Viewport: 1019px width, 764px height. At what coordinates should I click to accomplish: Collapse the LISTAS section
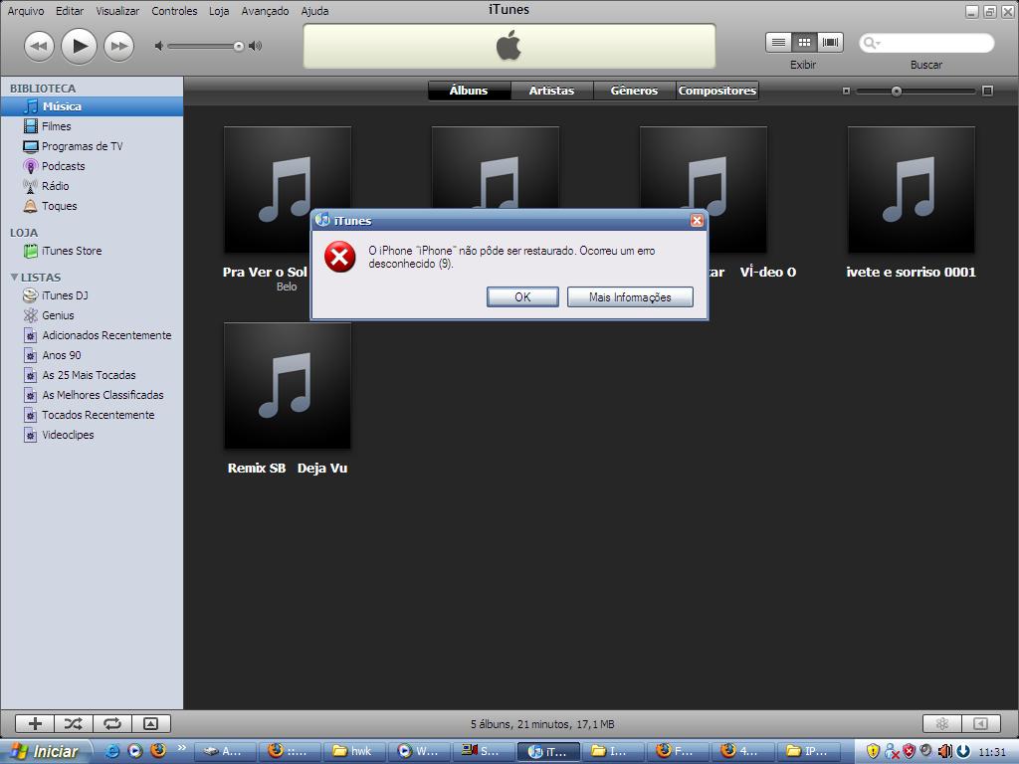[14, 278]
